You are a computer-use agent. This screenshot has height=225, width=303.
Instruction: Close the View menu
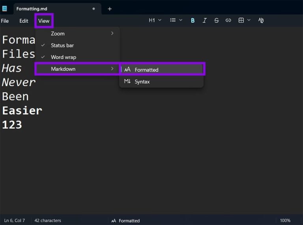pos(44,21)
